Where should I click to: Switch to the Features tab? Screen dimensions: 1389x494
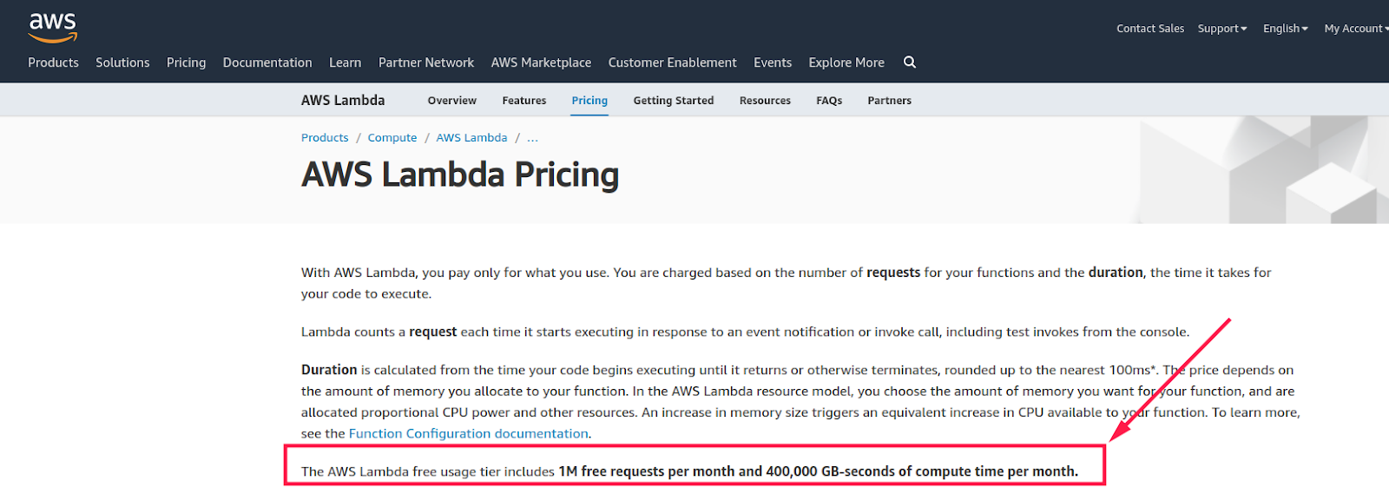(x=524, y=101)
